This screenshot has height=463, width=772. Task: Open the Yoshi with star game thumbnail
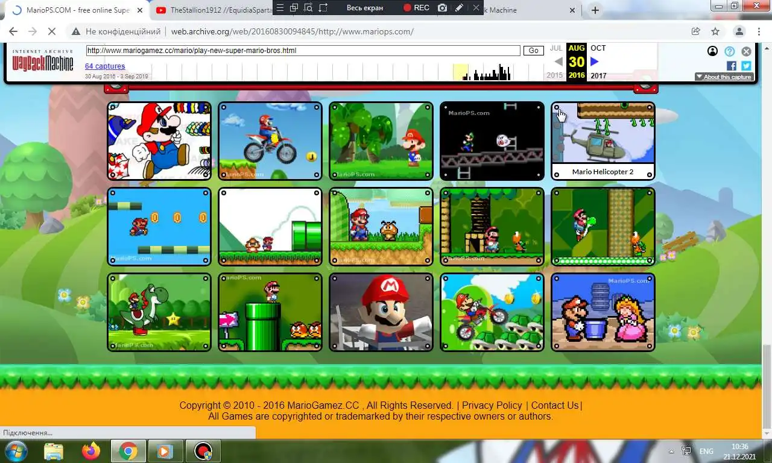click(159, 312)
